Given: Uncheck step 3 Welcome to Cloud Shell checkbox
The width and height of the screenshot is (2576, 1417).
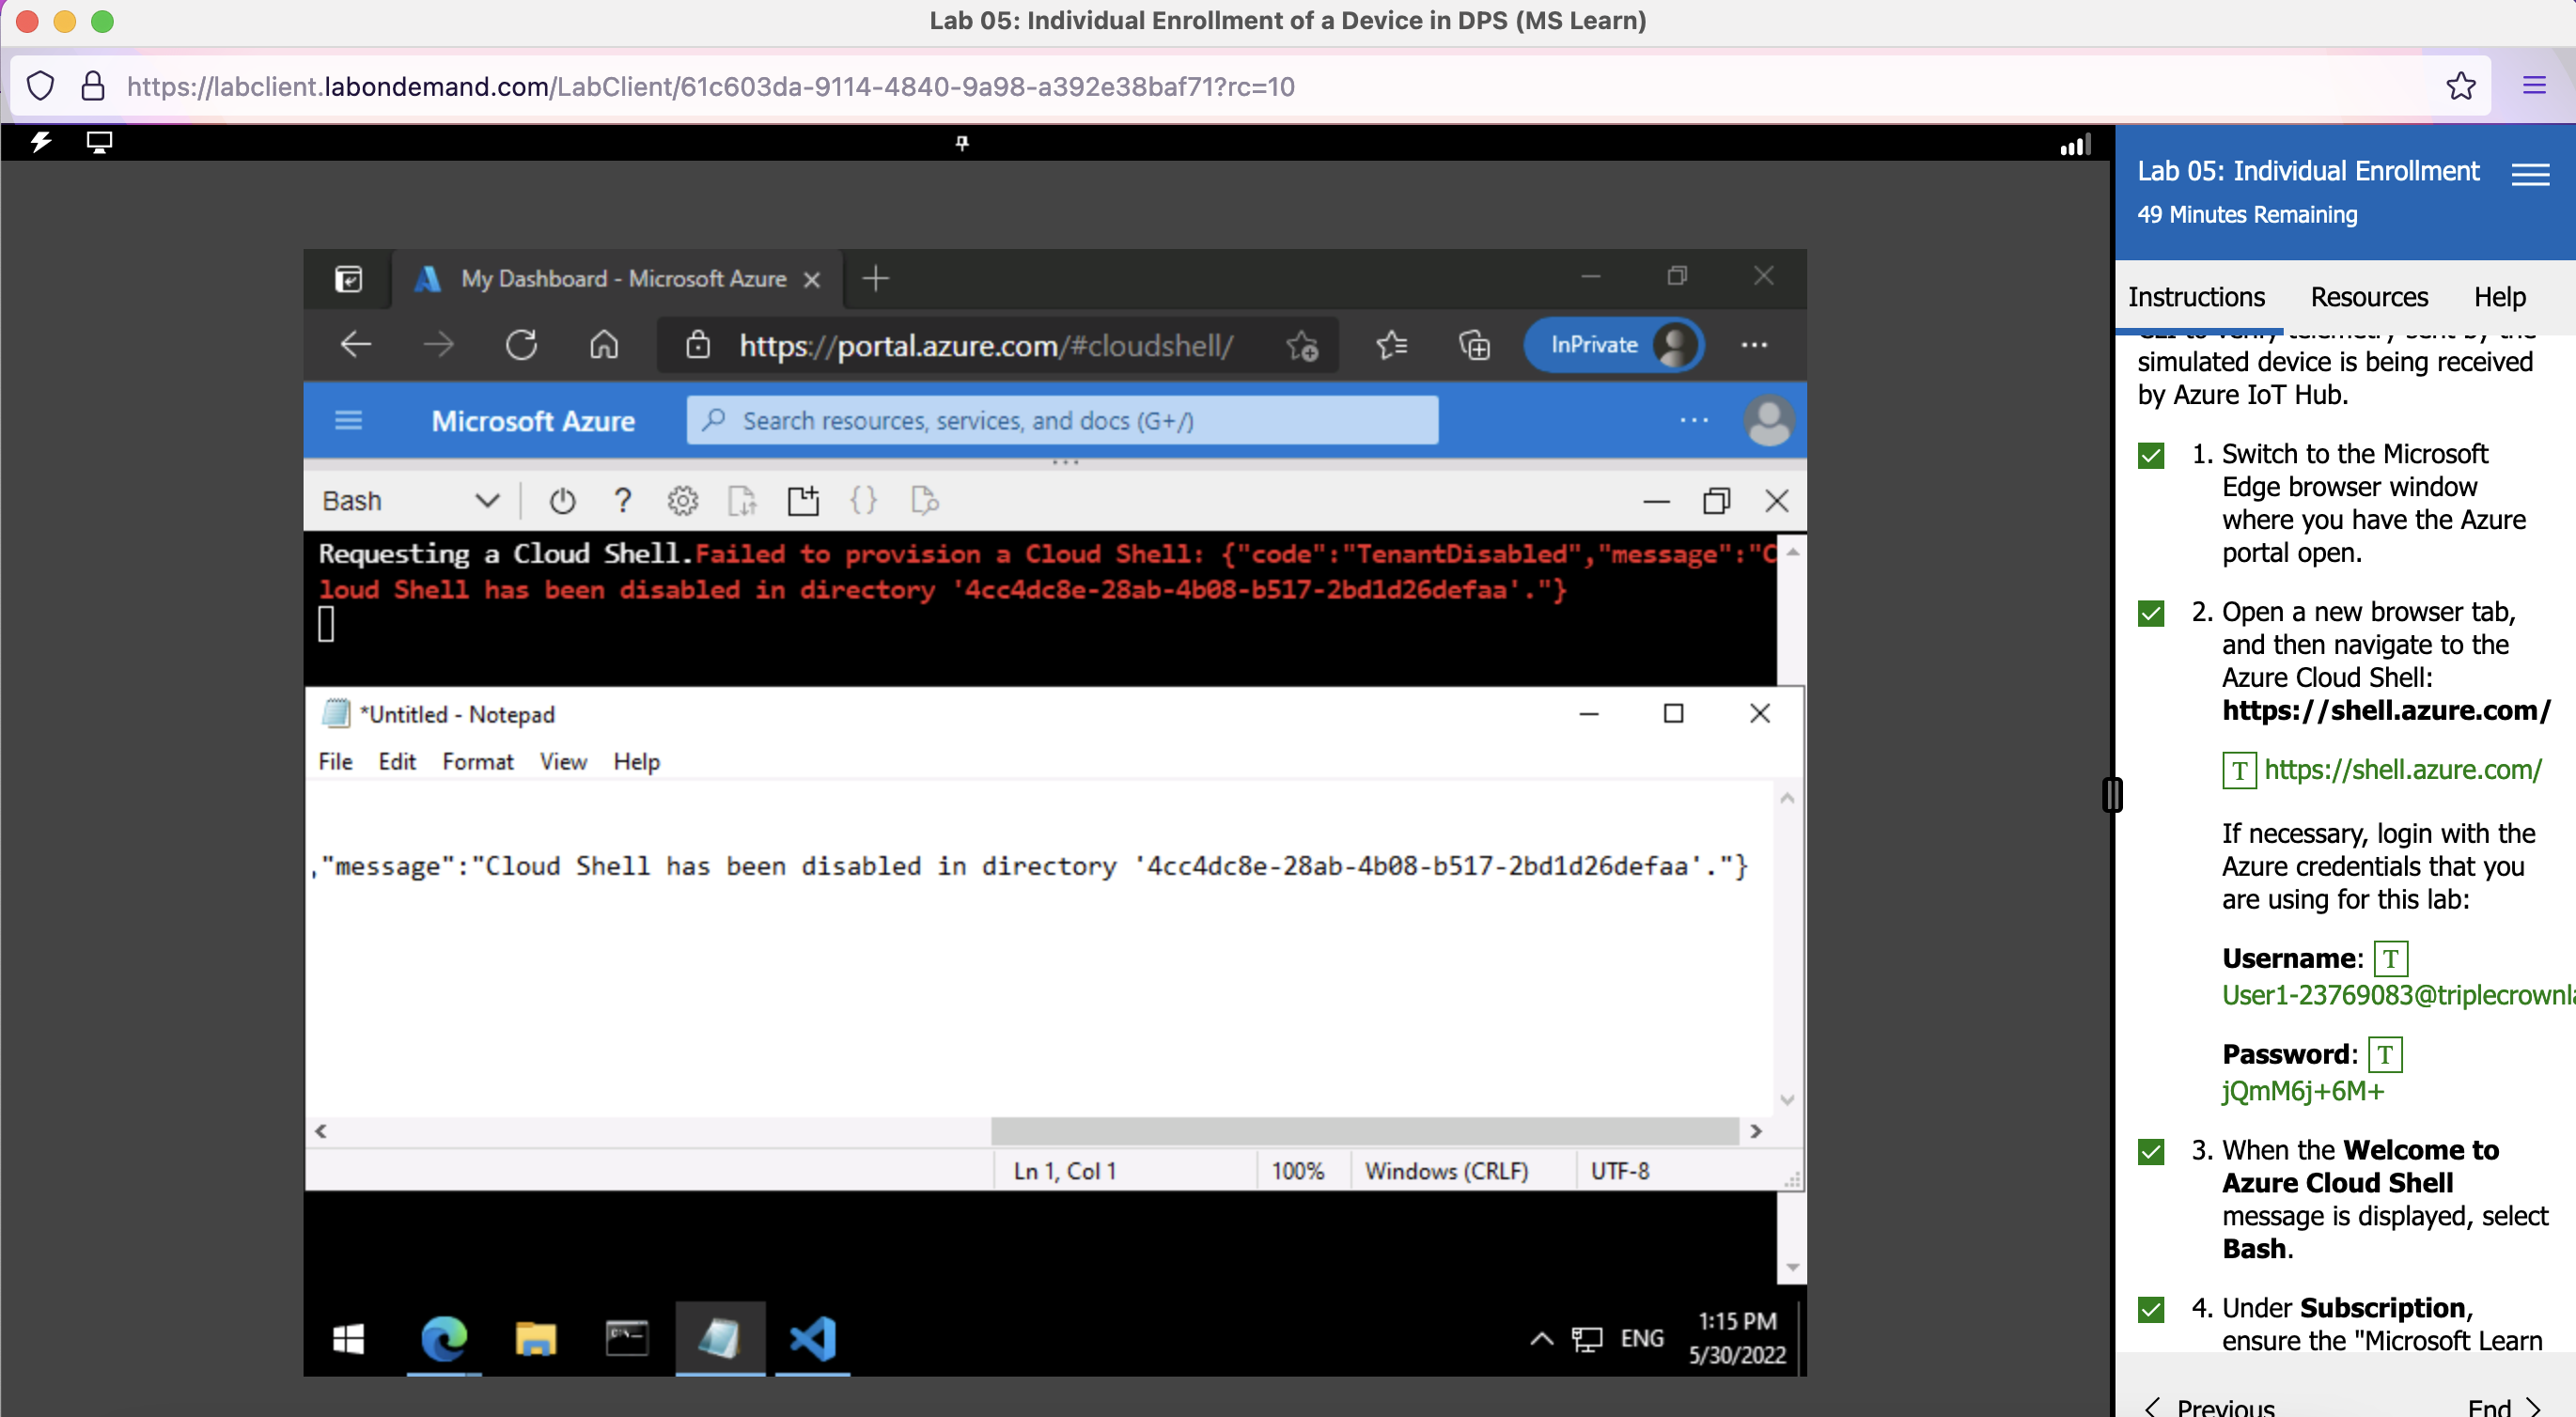Looking at the screenshot, I should pos(2151,1152).
